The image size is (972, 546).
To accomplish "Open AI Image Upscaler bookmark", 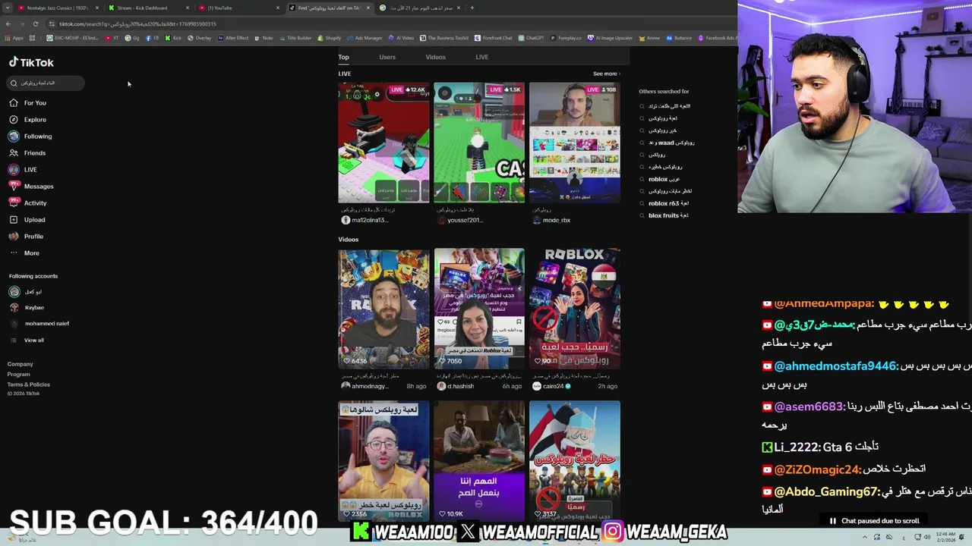I will point(610,38).
